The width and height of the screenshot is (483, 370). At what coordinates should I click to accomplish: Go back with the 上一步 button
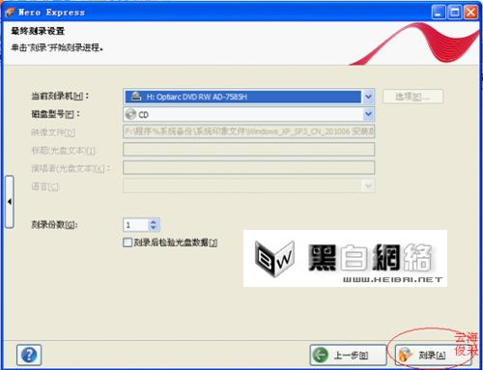pyautogui.click(x=348, y=356)
